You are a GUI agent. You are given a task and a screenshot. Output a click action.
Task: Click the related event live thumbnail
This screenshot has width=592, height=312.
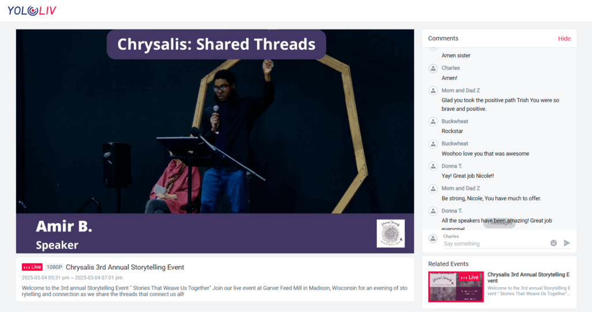pos(456,287)
